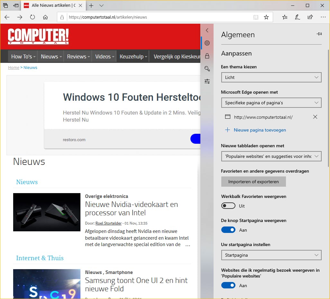Go back to the previous page
The image size is (330, 299).
7,17
